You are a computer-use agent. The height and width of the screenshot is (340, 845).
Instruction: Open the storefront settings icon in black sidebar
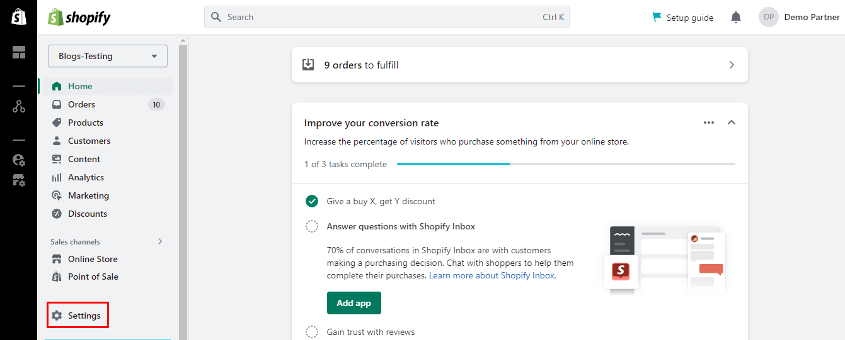[x=19, y=180]
